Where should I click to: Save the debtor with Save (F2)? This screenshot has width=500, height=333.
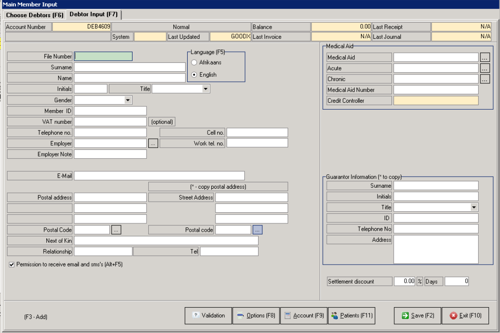click(x=417, y=315)
